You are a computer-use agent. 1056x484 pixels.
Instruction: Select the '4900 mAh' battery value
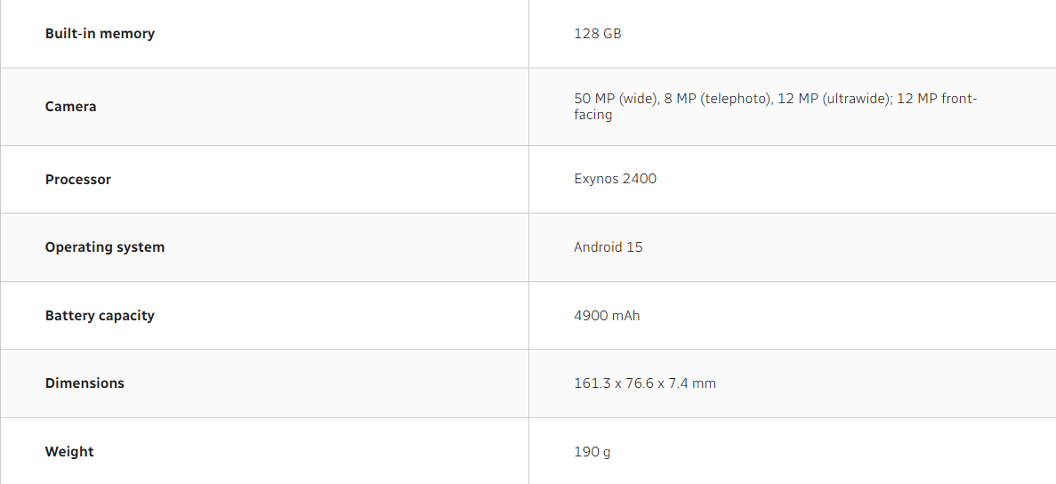click(607, 316)
